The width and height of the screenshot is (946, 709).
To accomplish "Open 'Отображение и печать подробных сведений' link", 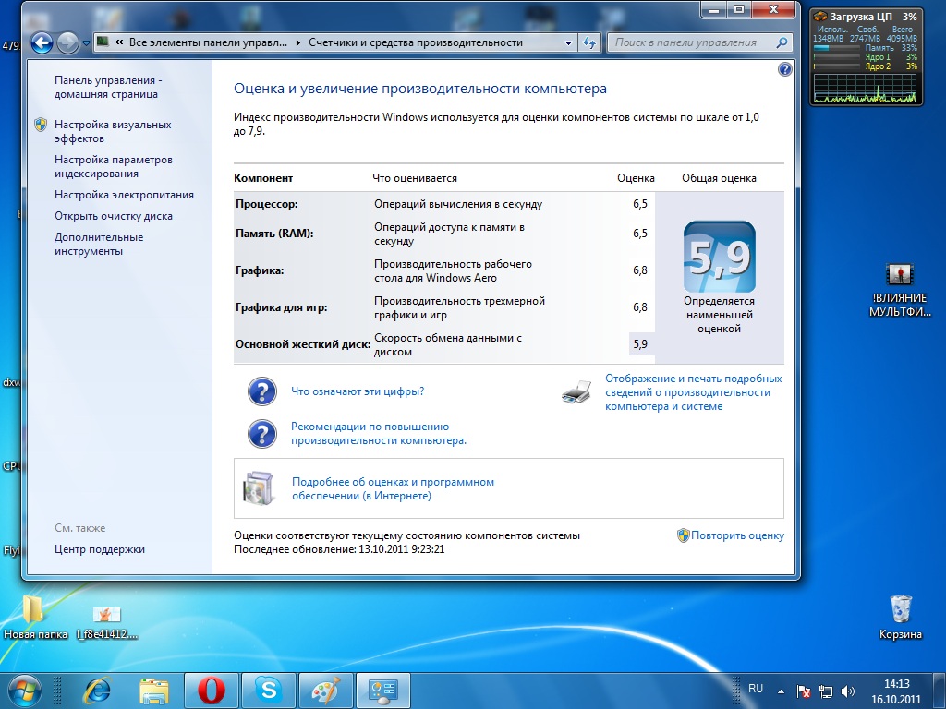I will (693, 392).
